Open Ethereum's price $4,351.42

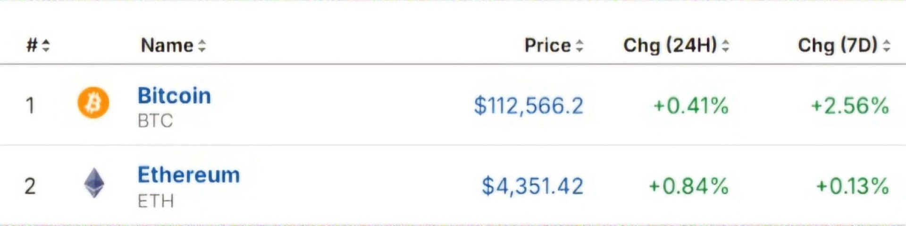point(532,186)
